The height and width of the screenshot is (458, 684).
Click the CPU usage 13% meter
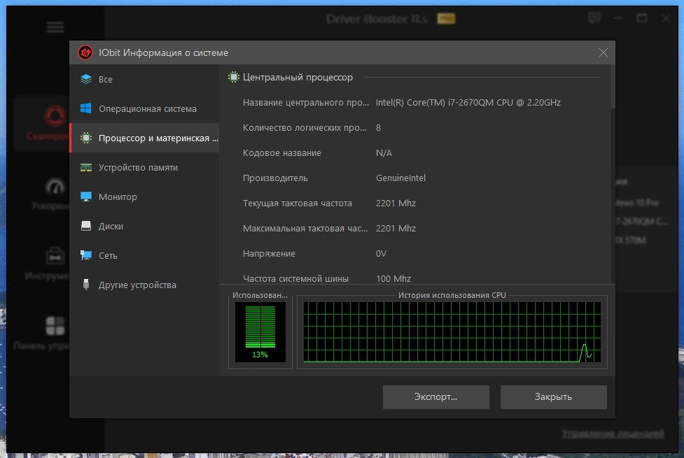pos(260,332)
